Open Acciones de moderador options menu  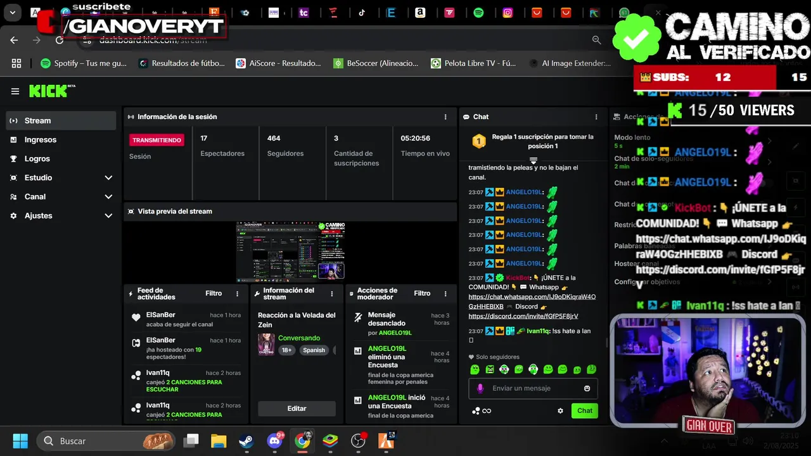point(445,293)
